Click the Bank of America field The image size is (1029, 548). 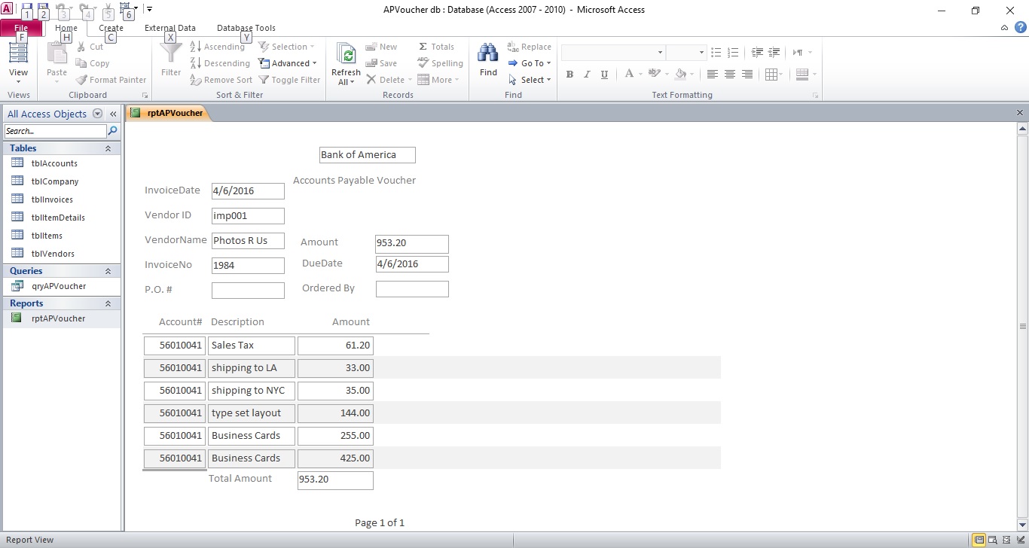[368, 155]
